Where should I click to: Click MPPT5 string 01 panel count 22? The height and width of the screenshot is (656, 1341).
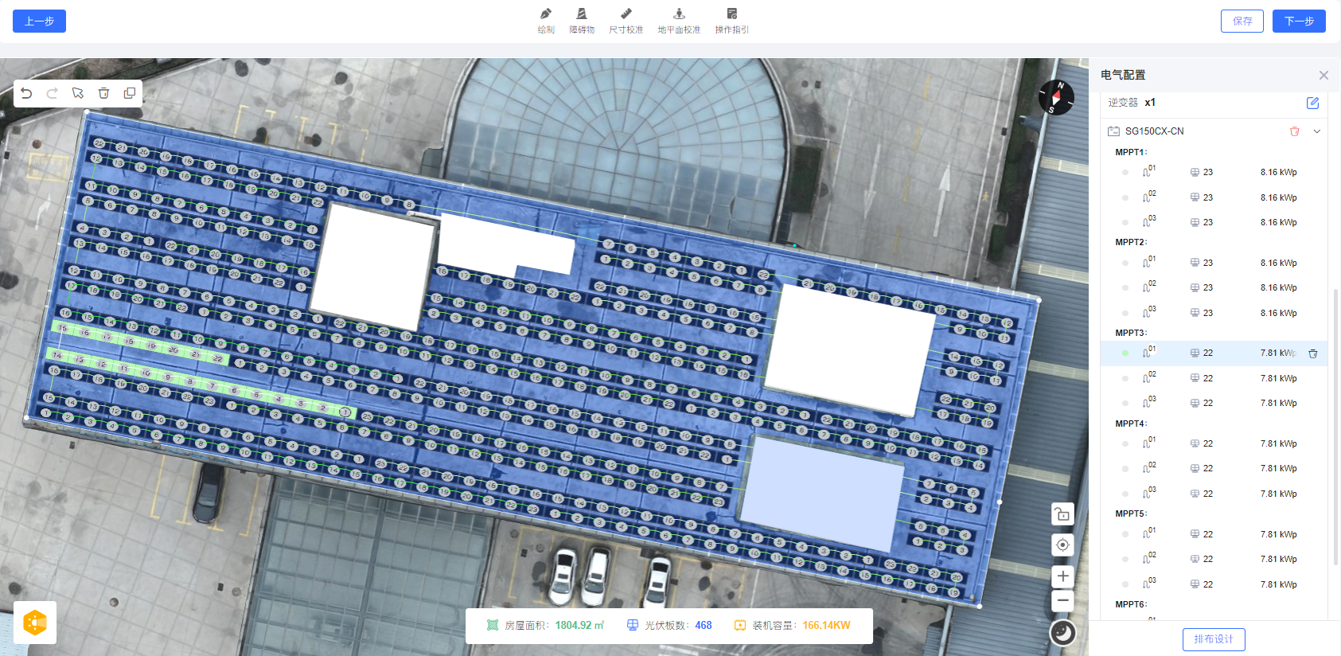(x=1207, y=534)
